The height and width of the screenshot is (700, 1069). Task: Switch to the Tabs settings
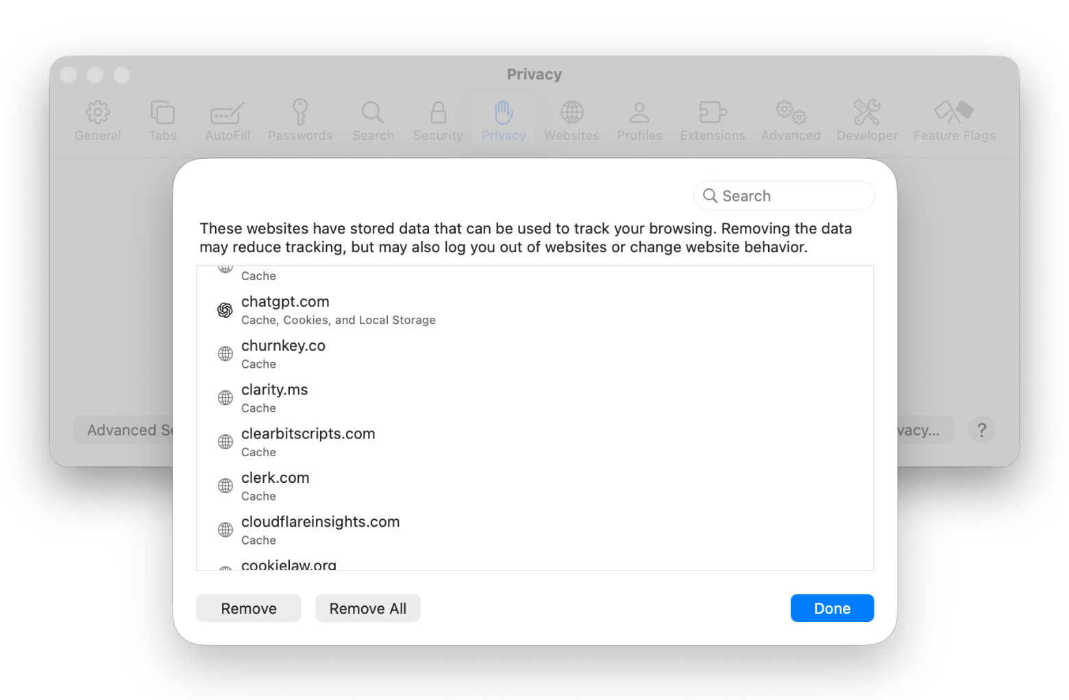(162, 120)
